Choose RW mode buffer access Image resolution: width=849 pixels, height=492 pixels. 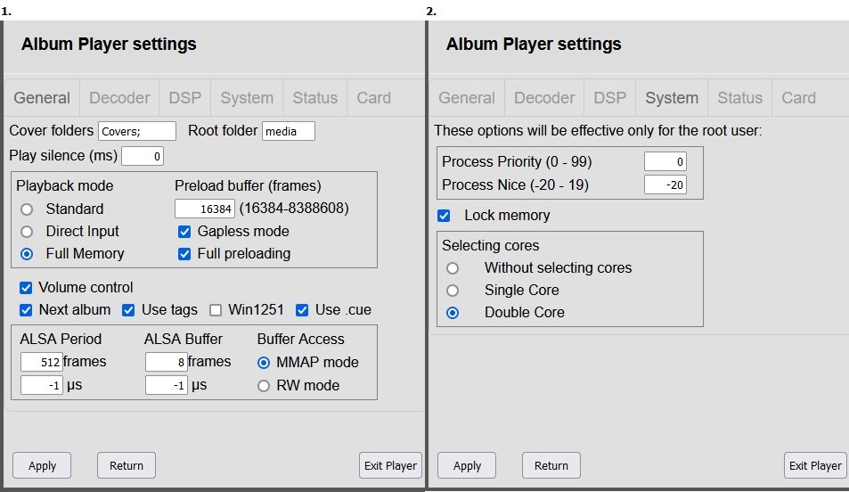264,386
